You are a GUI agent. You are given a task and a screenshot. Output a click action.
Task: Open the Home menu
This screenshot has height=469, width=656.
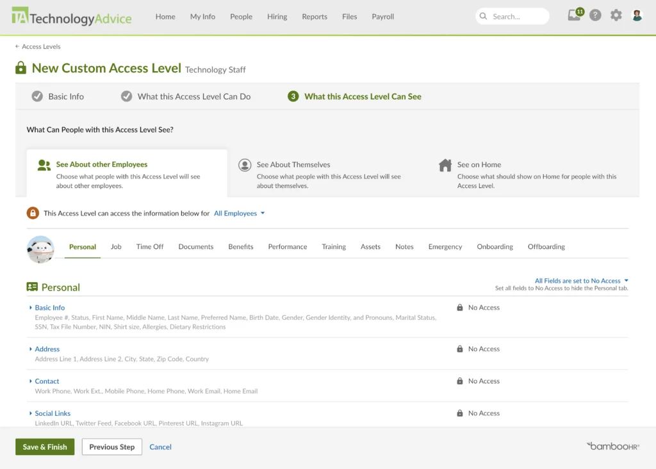coord(165,16)
